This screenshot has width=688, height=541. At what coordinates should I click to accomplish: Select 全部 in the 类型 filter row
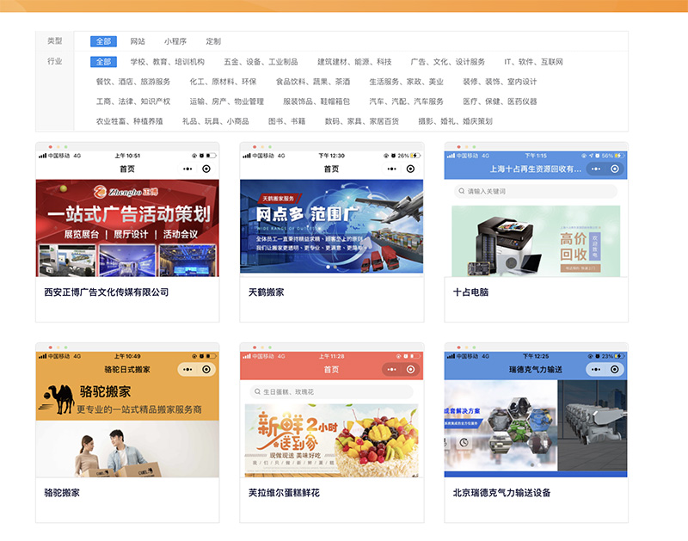coord(103,41)
